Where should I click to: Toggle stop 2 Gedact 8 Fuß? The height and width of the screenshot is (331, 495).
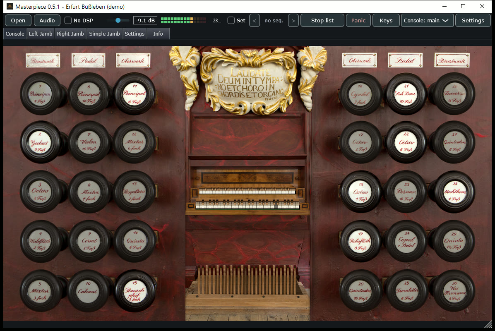pyautogui.click(x=40, y=142)
